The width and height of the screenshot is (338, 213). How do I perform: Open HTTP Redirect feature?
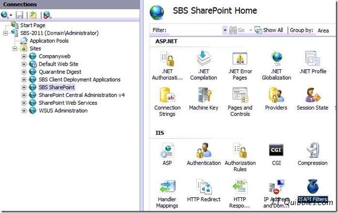[x=204, y=191]
